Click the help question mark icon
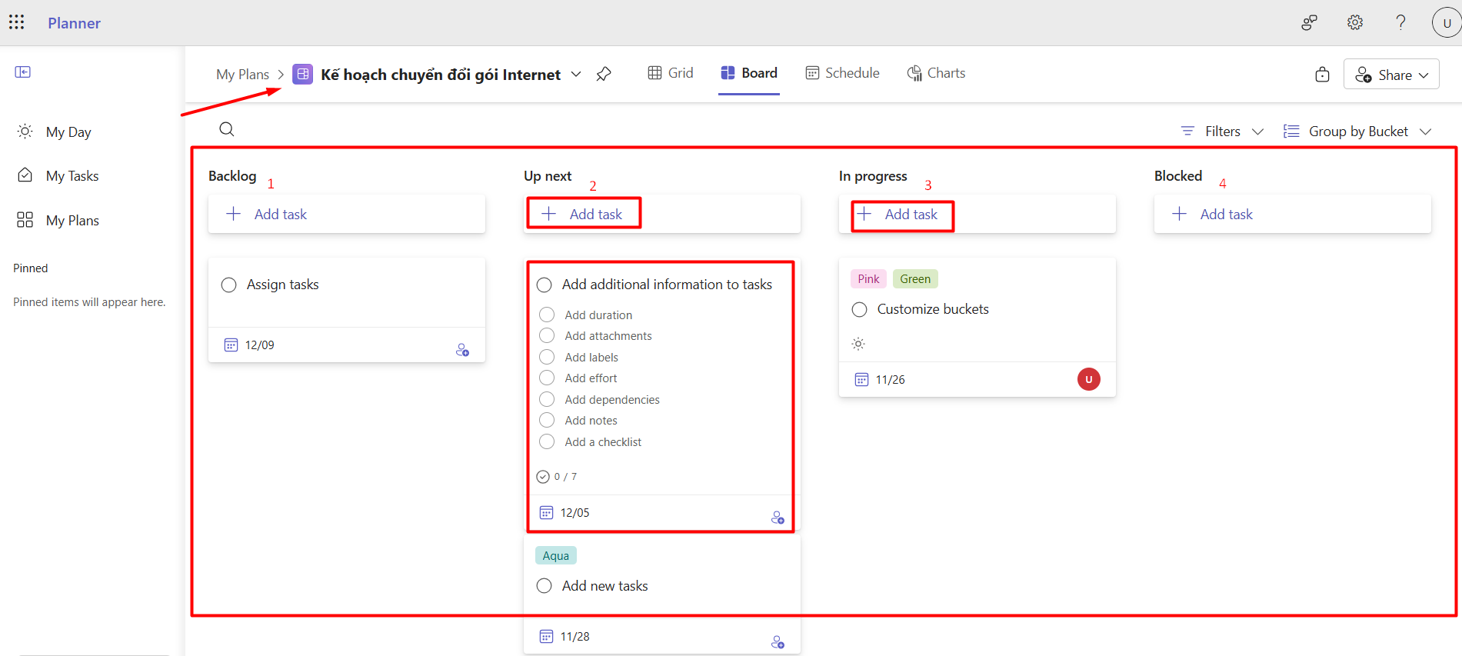 click(1400, 22)
